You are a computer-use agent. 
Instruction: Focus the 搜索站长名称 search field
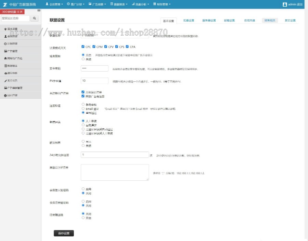(x=15, y=18)
